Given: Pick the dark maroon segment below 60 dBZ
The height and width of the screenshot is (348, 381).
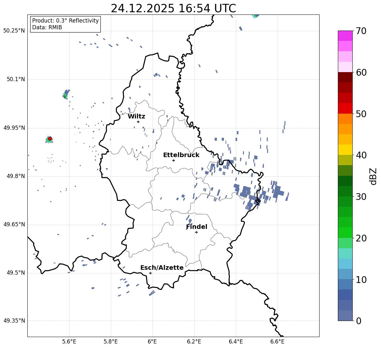Looking at the screenshot, I should coord(345,77).
